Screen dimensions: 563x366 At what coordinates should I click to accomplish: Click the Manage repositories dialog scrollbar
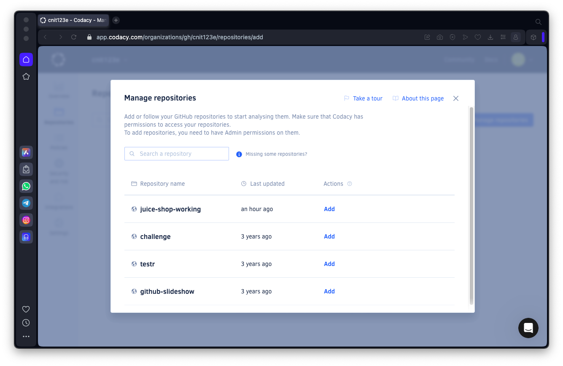(471, 206)
